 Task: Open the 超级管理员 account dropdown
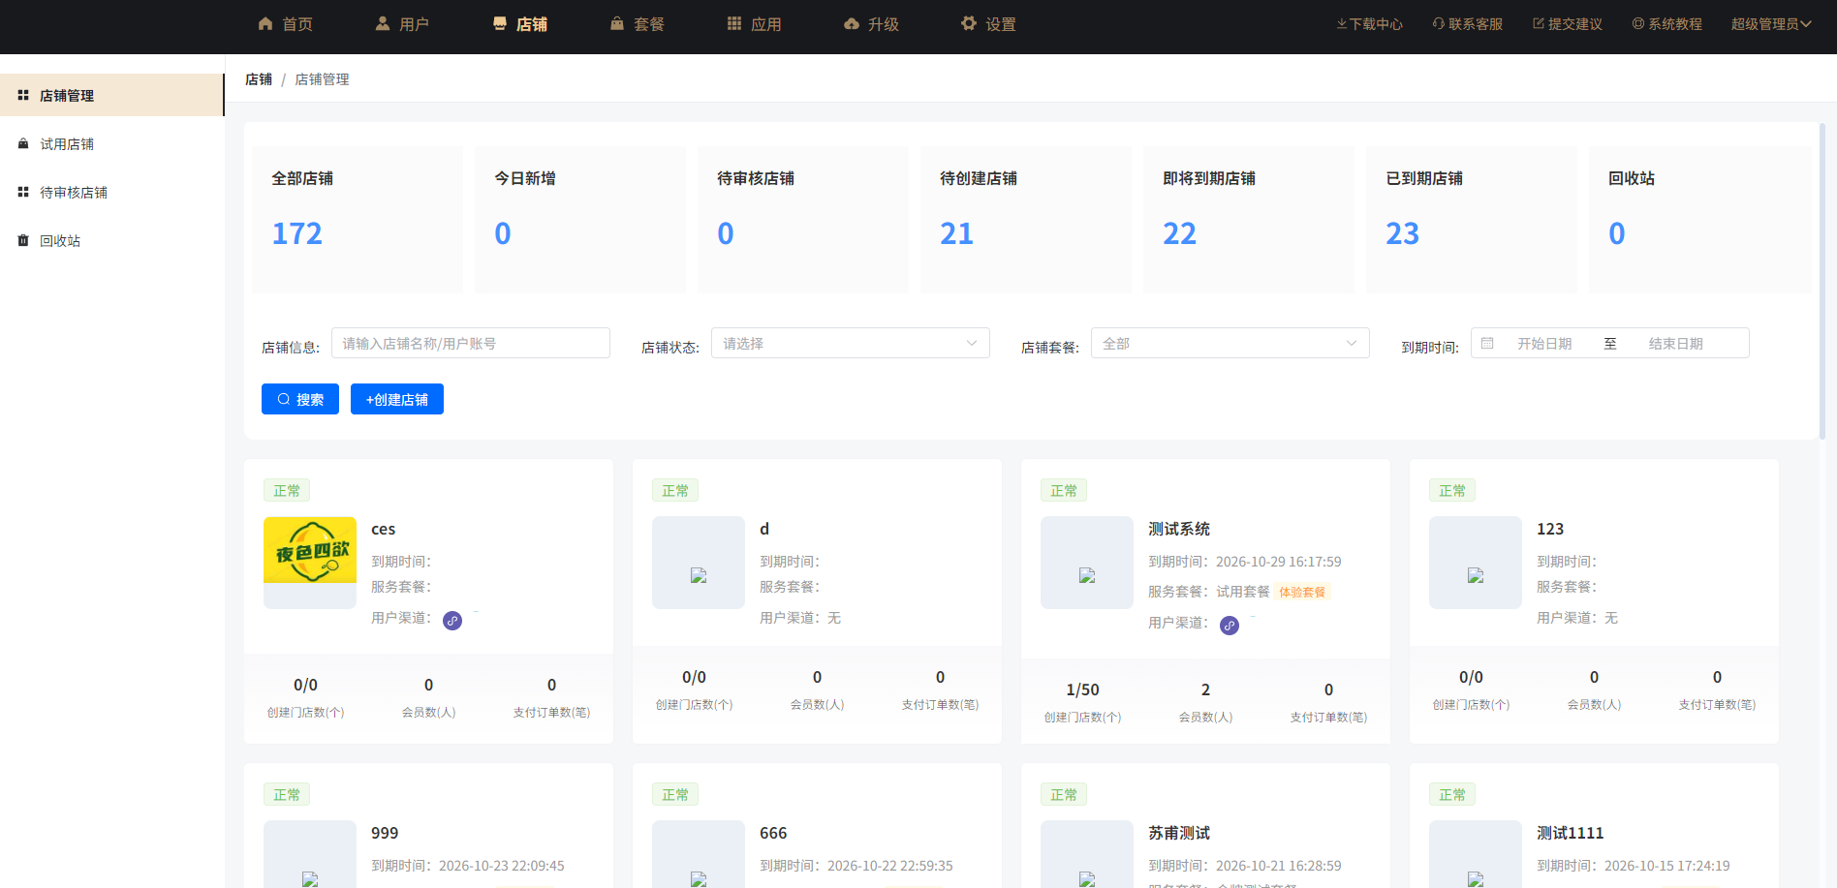(x=1770, y=23)
